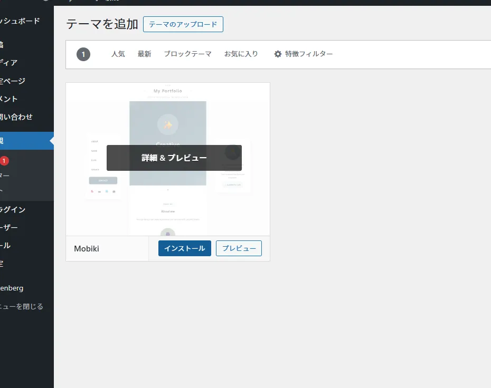Click the red update badge in sidebar
Viewport: 491px width, 388px height.
(x=4, y=161)
